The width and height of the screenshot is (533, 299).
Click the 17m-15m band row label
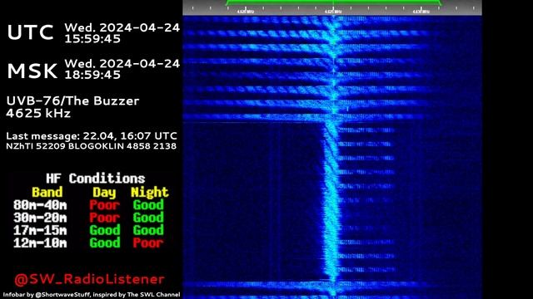pyautogui.click(x=40, y=231)
